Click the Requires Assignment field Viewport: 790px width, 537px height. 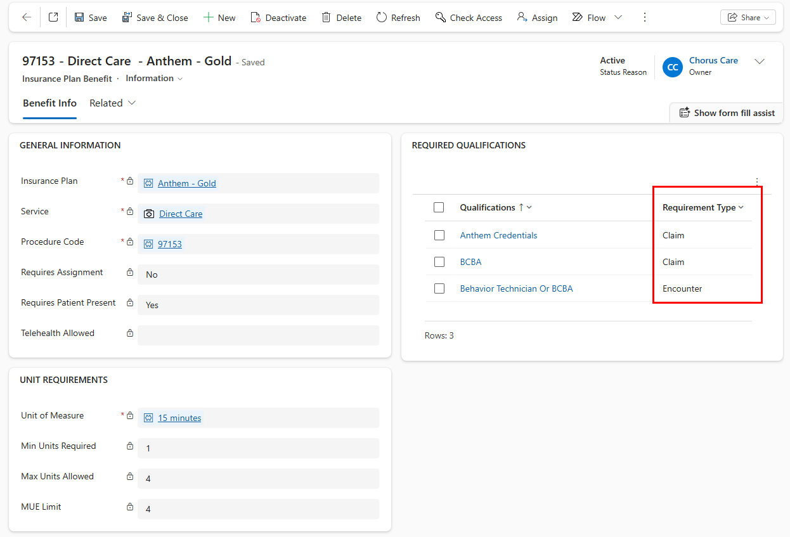point(258,275)
